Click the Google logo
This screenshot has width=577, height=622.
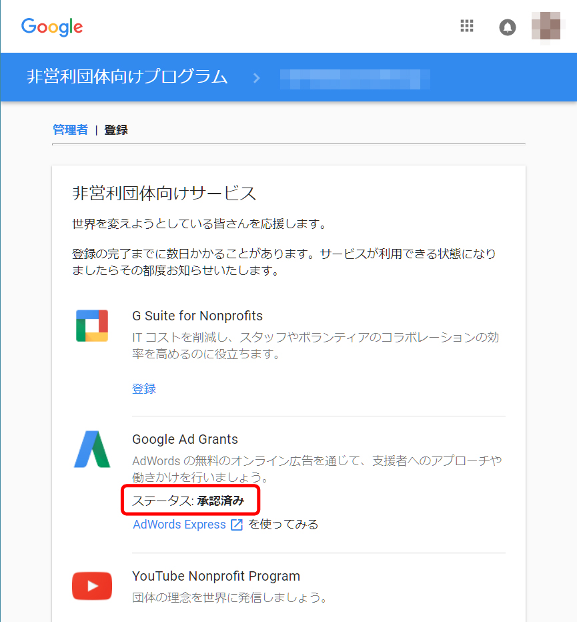click(x=52, y=27)
